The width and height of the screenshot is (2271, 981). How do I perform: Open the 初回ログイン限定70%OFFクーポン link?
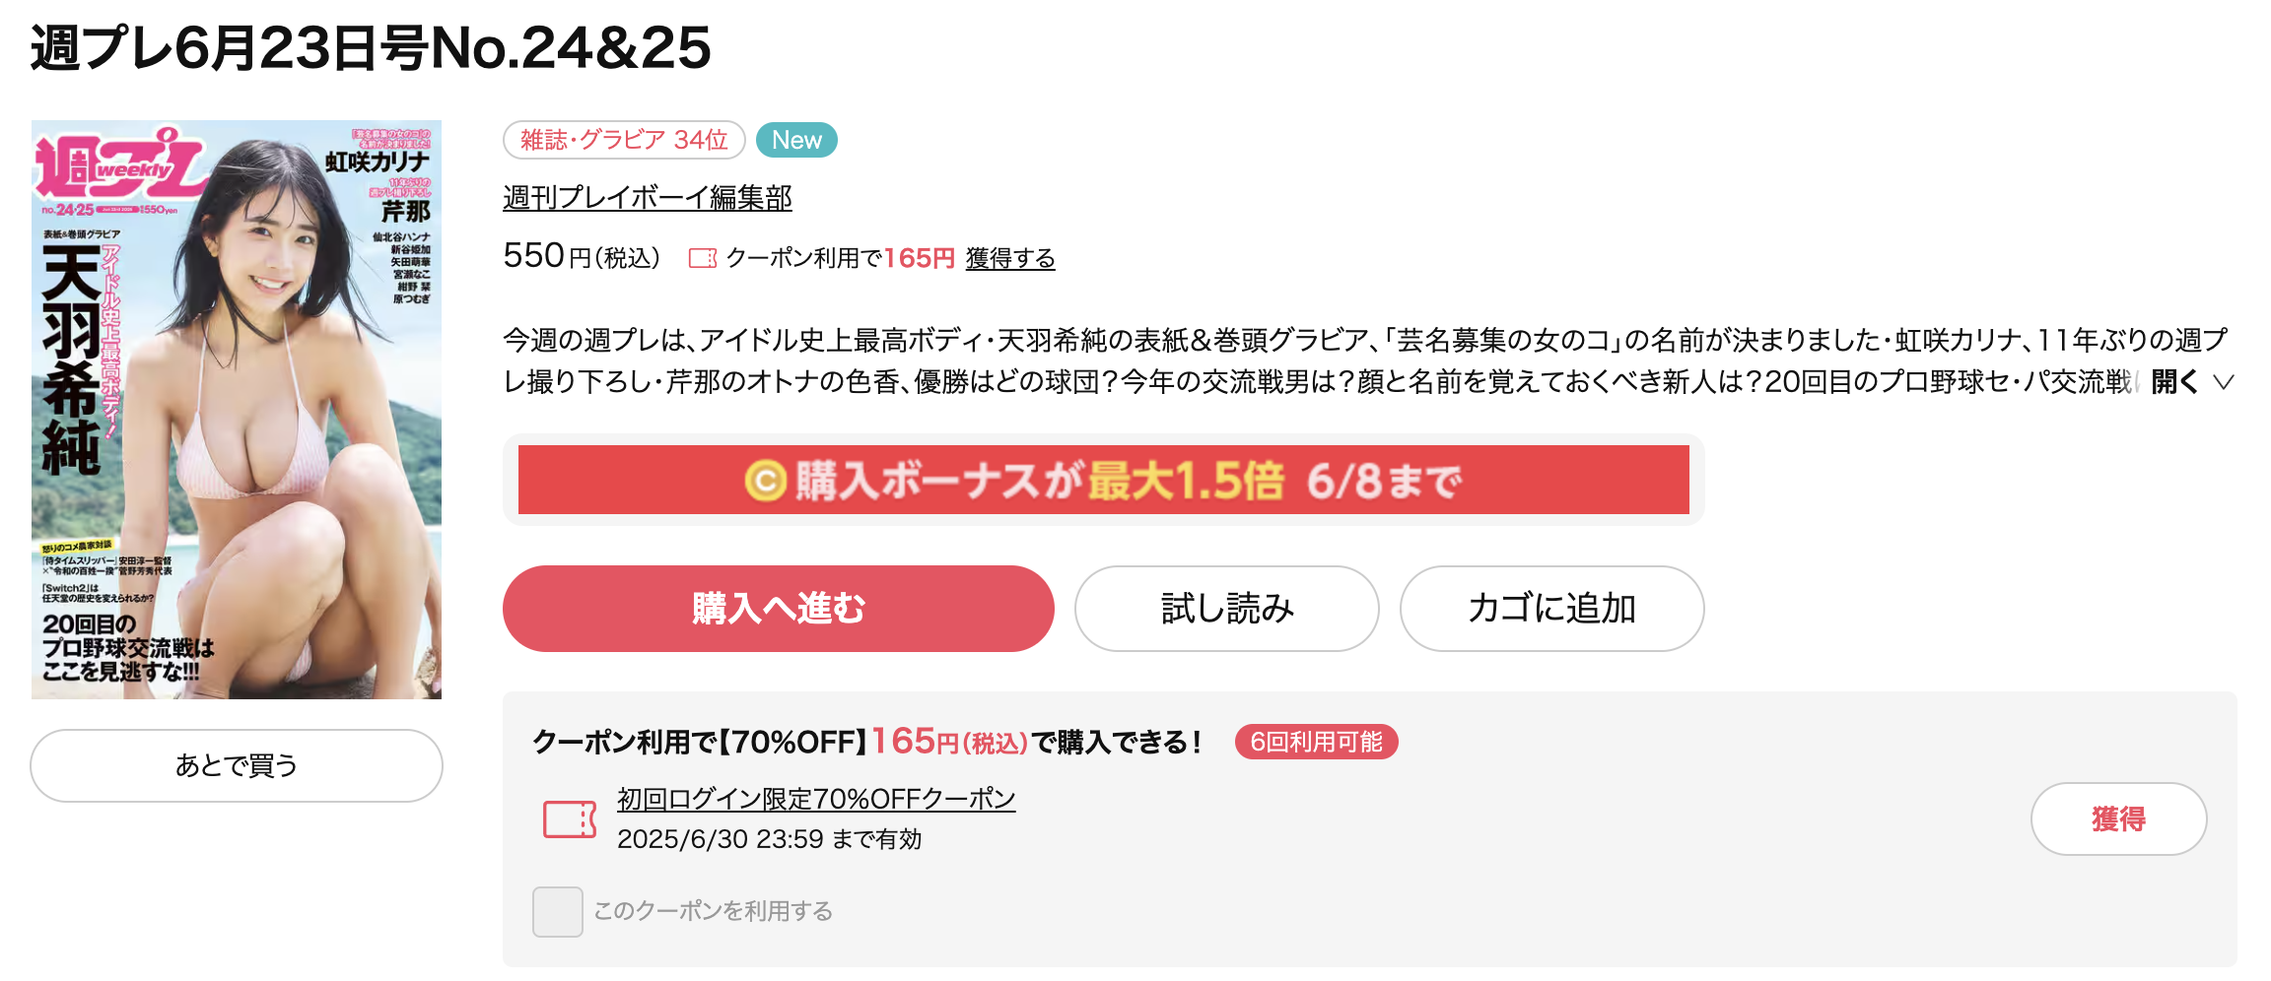coord(816,799)
